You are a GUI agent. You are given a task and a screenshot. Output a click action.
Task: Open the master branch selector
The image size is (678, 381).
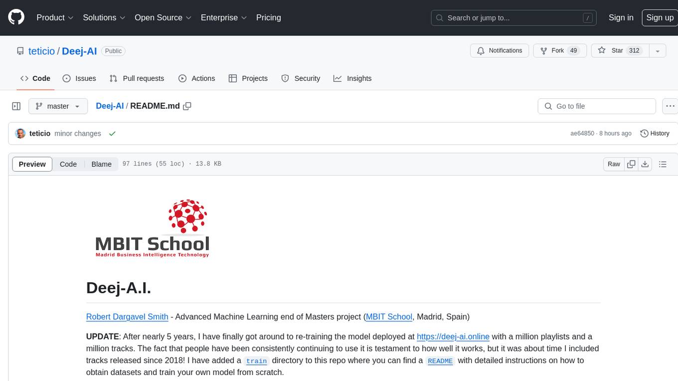[x=58, y=106]
